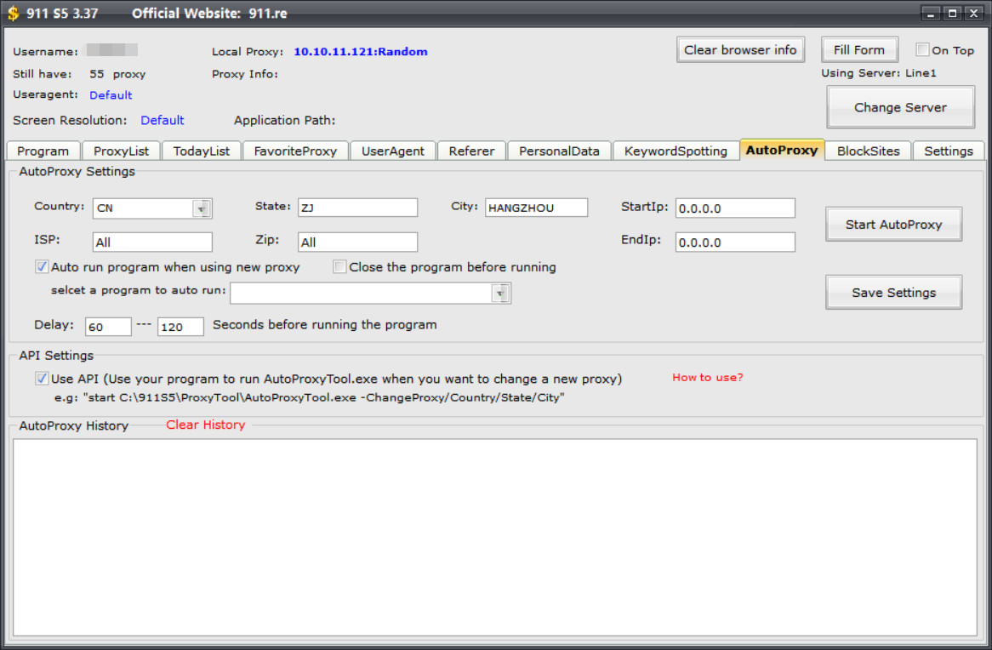Click the dollar sign app icon
992x650 pixels.
(14, 14)
